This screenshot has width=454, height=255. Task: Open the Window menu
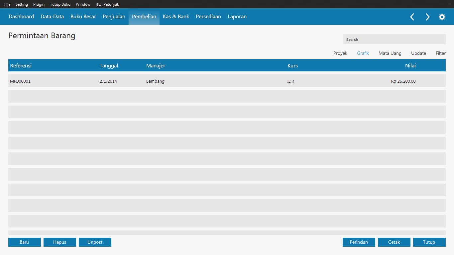pos(83,4)
